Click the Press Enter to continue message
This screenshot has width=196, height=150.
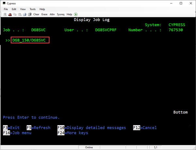tap(31, 117)
